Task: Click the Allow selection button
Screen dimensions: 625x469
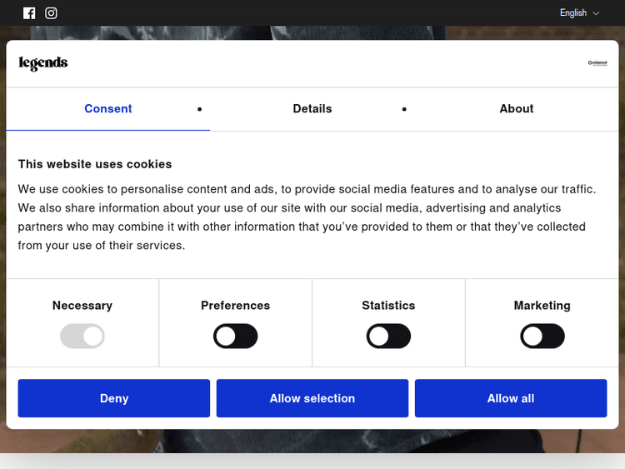Action: [x=312, y=398]
